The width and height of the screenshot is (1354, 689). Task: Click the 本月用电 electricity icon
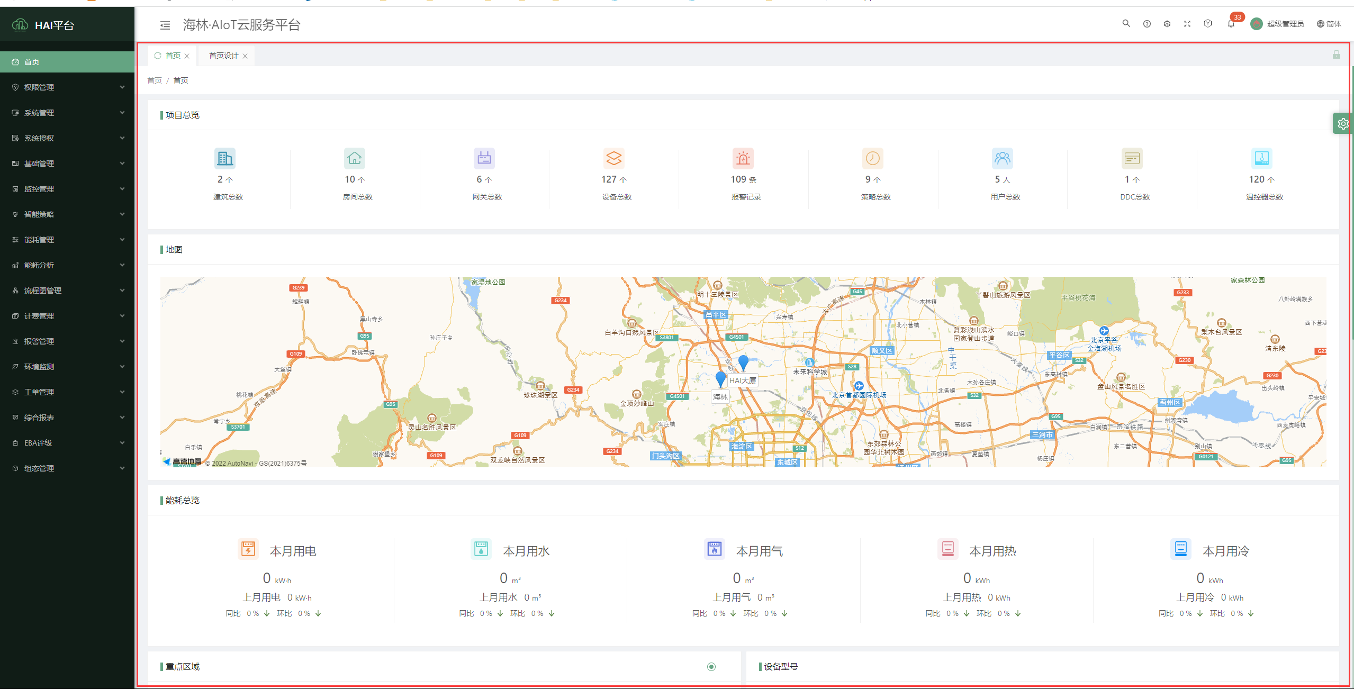(x=248, y=549)
